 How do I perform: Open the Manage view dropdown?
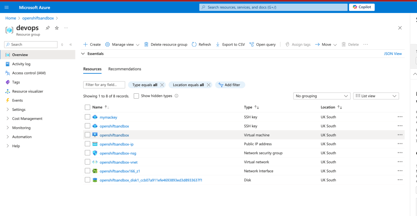(122, 44)
